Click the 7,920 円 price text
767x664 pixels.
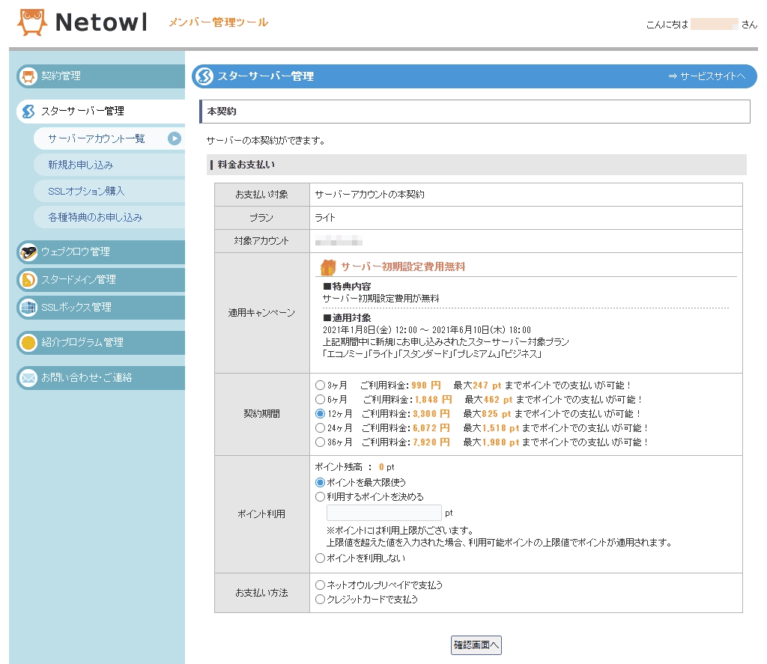click(431, 442)
